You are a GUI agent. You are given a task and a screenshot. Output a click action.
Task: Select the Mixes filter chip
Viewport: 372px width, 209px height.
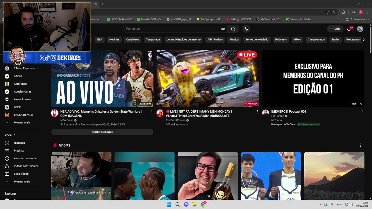point(297,39)
